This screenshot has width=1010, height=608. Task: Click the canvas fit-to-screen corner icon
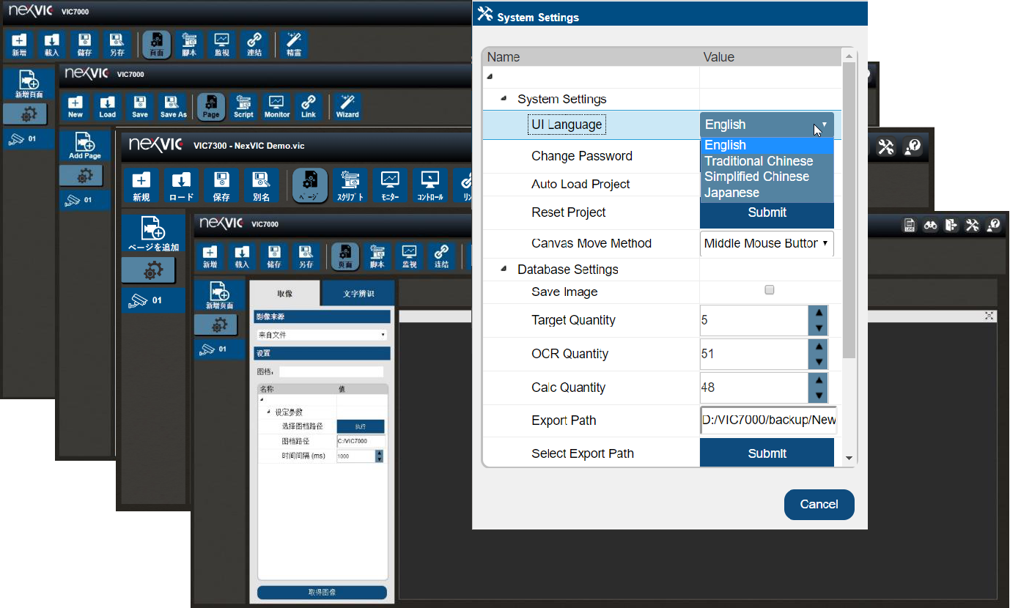[989, 315]
